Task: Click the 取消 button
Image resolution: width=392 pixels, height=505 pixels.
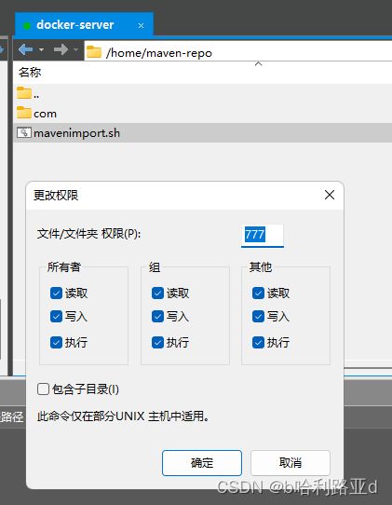Action: coord(291,463)
